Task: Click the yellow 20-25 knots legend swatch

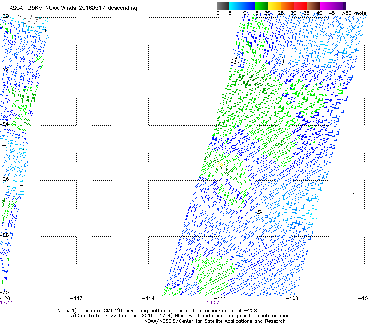Action: (x=275, y=6)
